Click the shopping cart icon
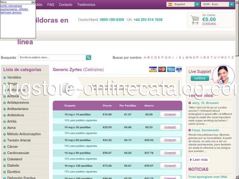 tap(195, 19)
